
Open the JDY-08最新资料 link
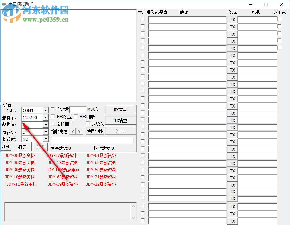click(20, 155)
